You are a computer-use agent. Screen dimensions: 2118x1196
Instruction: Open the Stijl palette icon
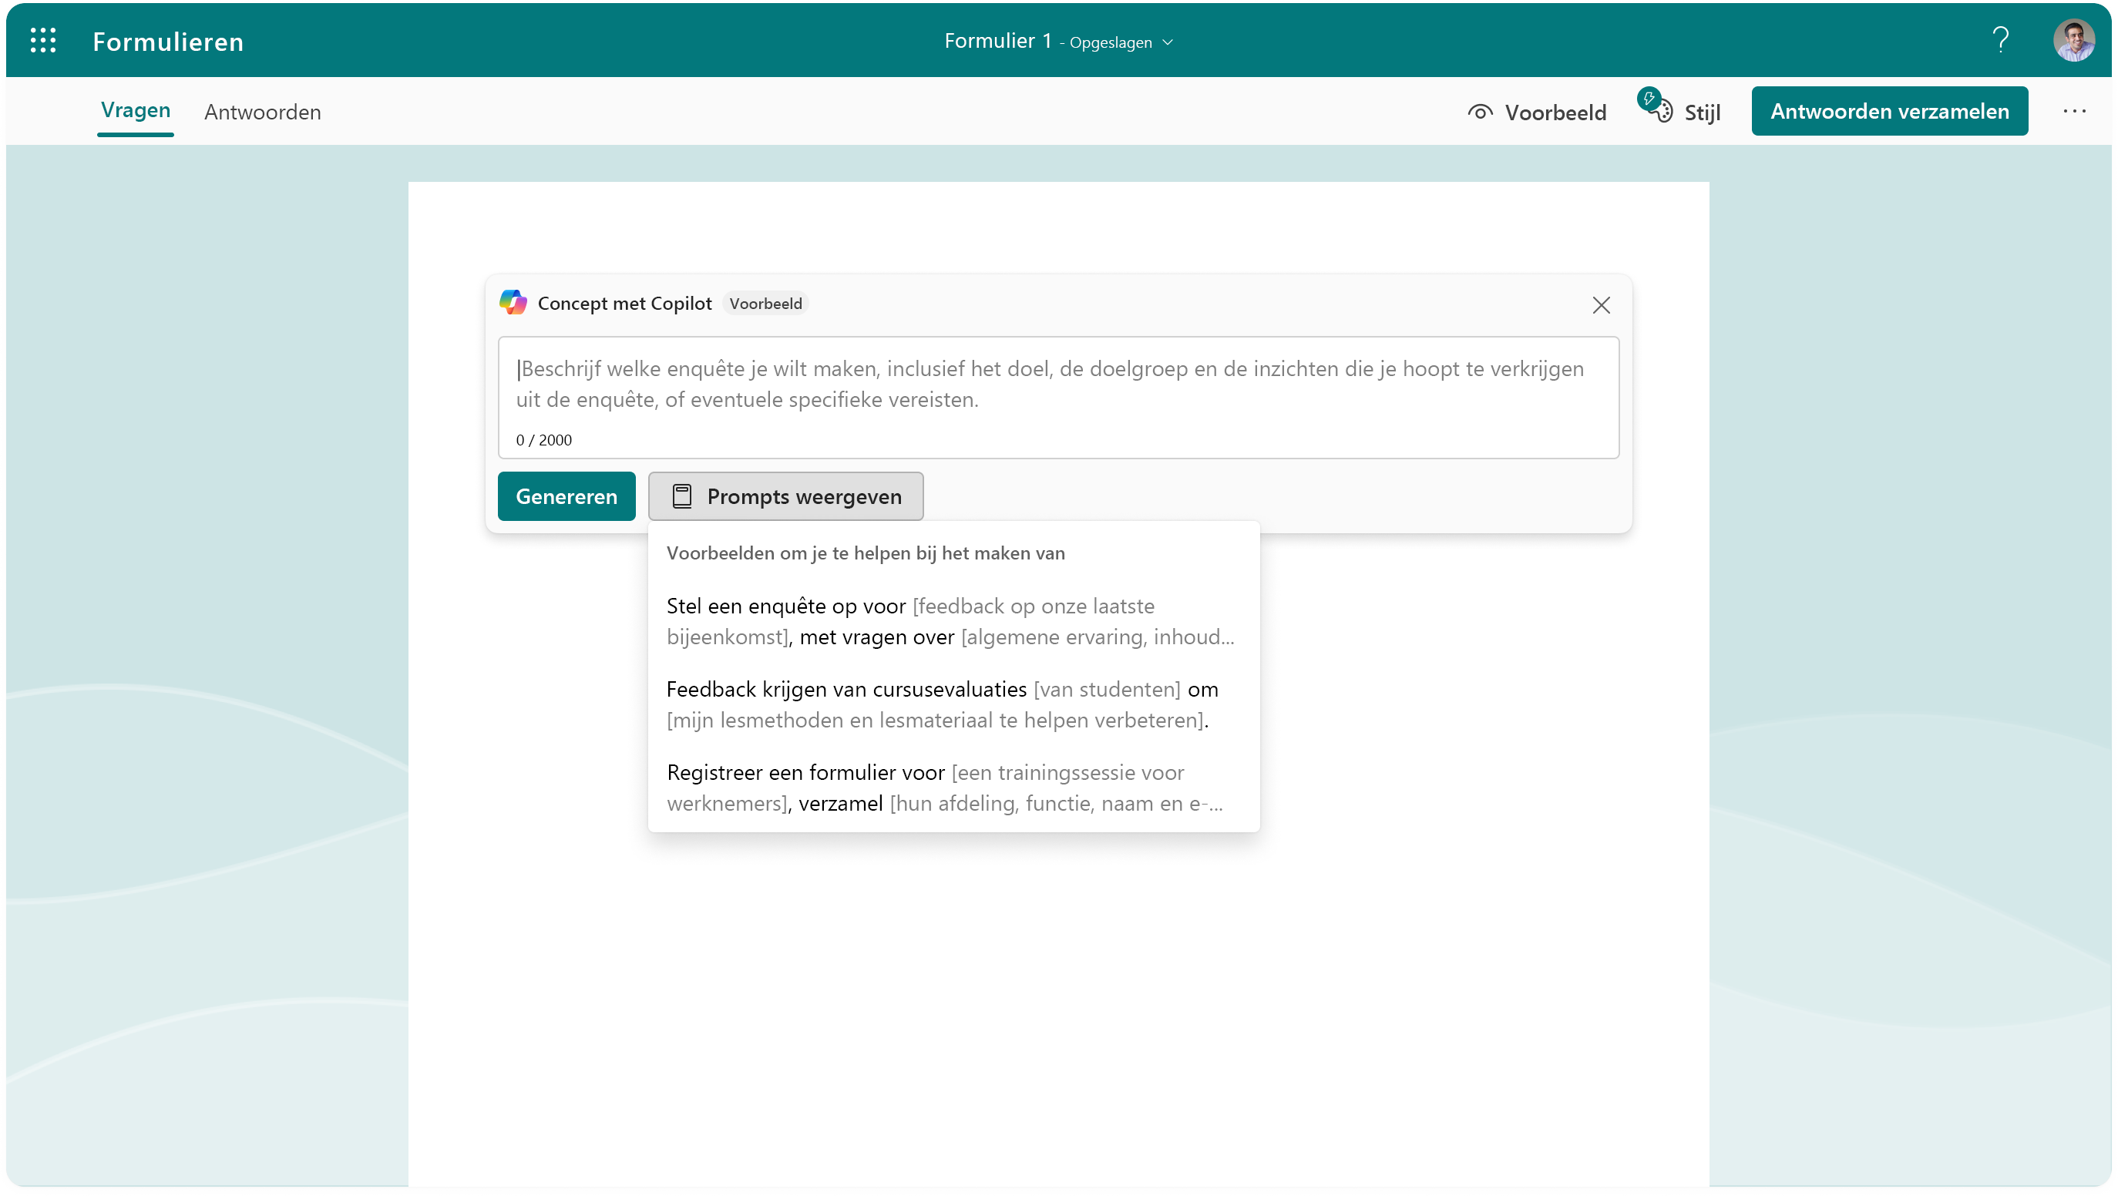pyautogui.click(x=1656, y=106)
